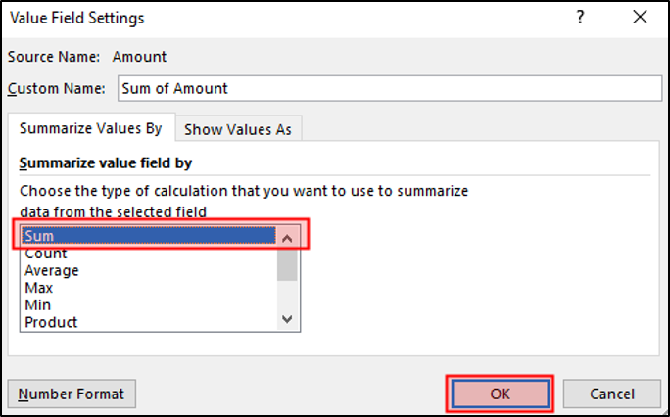Click the list scroll down arrow
Image resolution: width=670 pixels, height=417 pixels.
tap(287, 319)
